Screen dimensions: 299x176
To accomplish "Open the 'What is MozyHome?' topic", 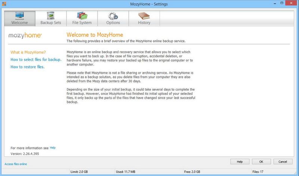I will point(28,52).
